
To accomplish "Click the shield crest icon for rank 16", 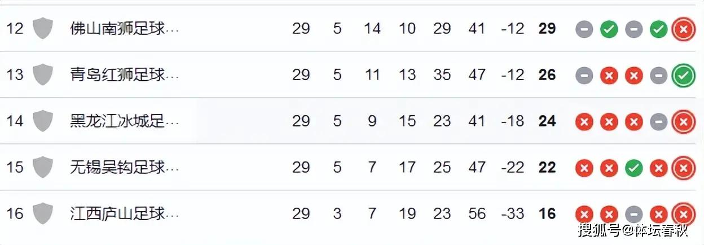I will point(43,213).
